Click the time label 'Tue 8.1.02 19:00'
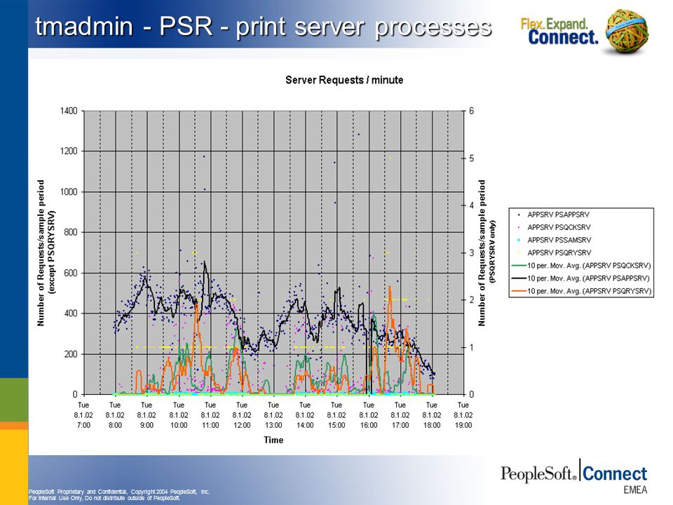Image resolution: width=673 pixels, height=505 pixels. pos(463,415)
